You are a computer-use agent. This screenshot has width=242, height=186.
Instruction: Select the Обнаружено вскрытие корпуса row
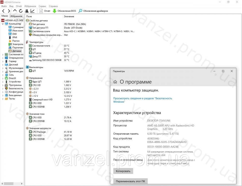[x=48, y=35]
